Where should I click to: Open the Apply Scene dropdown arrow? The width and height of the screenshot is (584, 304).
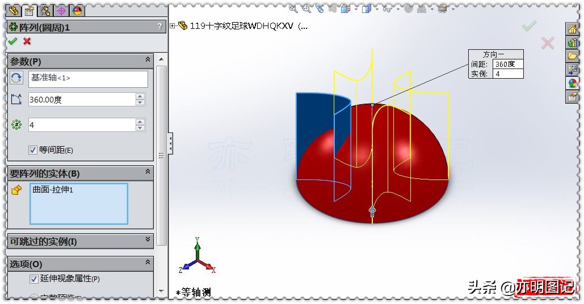[432, 8]
